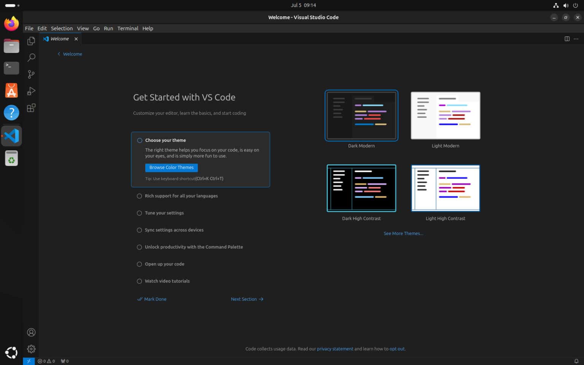584x365 pixels.
Task: Open the Source Control view
Action: coord(31,74)
